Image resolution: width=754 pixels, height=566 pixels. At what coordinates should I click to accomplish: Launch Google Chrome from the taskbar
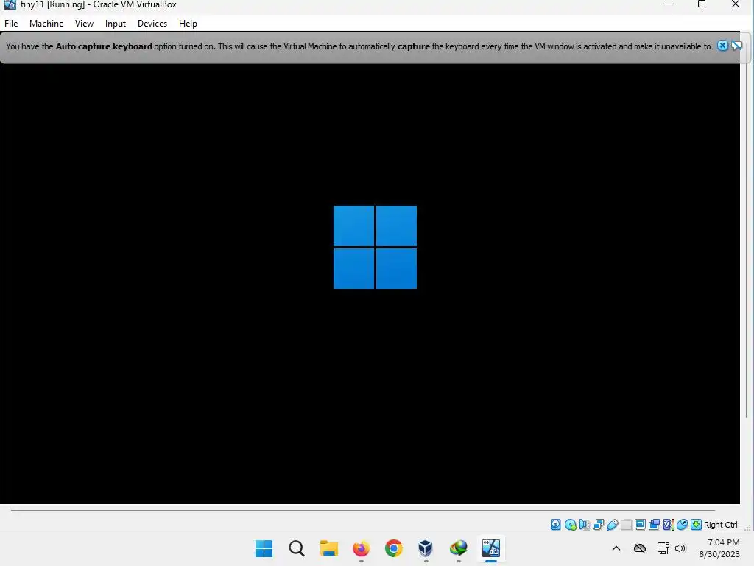tap(393, 548)
